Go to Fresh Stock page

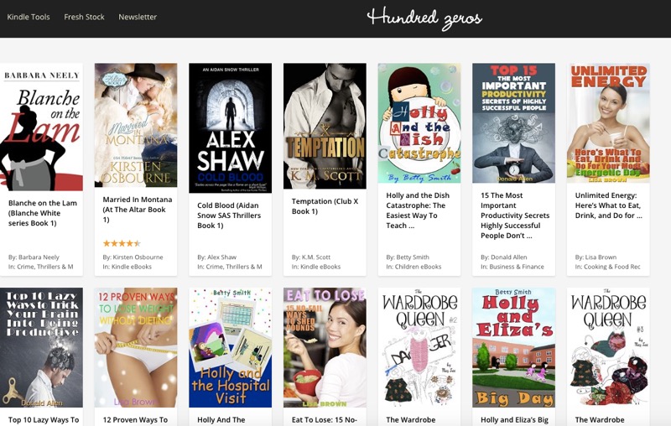tap(85, 17)
